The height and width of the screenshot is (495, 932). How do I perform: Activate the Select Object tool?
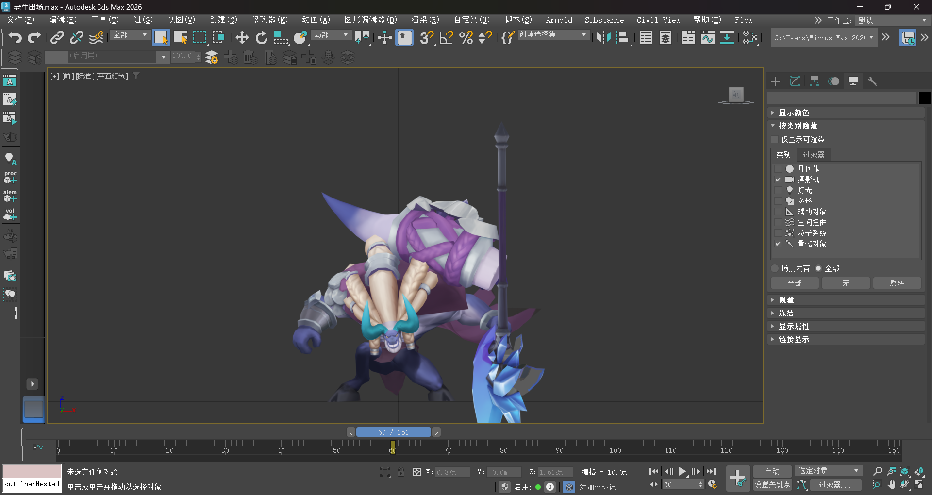point(161,37)
